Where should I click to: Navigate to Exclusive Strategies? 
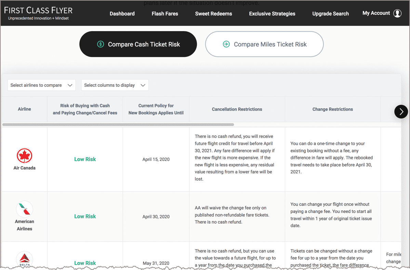coord(272,14)
